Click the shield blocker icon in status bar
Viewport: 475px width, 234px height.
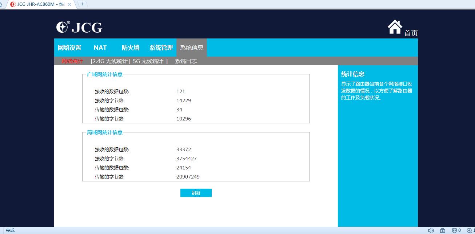pyautogui.click(x=454, y=230)
